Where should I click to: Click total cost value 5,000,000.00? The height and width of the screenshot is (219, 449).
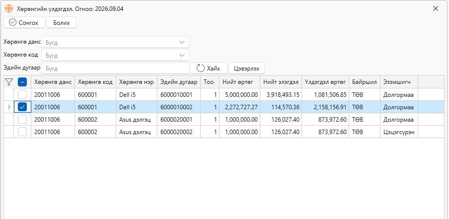tap(240, 94)
